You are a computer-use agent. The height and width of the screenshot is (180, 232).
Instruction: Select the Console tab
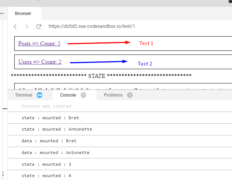(68, 95)
